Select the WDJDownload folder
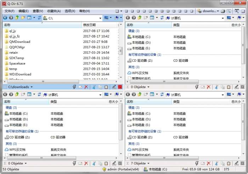This screenshot has width=248, height=174. tap(20, 74)
